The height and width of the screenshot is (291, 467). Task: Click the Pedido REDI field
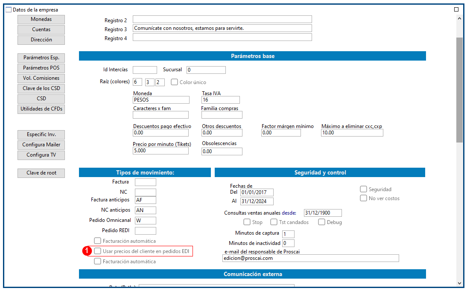coord(145,230)
